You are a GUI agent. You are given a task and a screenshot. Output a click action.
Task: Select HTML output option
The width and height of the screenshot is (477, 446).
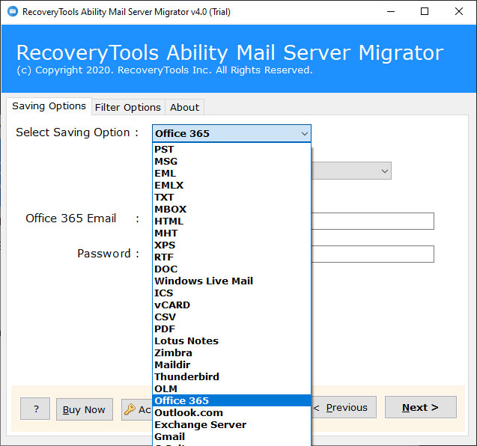(231, 221)
